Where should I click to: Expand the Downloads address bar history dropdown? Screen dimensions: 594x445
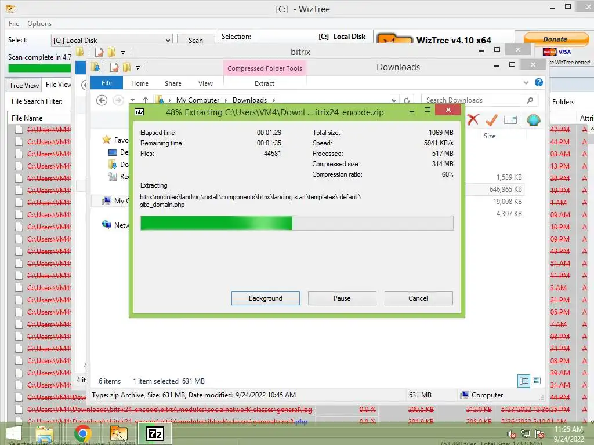pos(394,100)
